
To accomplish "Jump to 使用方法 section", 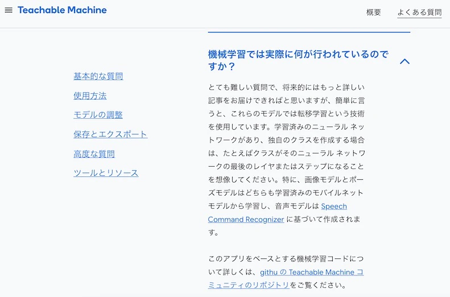I will (90, 96).
